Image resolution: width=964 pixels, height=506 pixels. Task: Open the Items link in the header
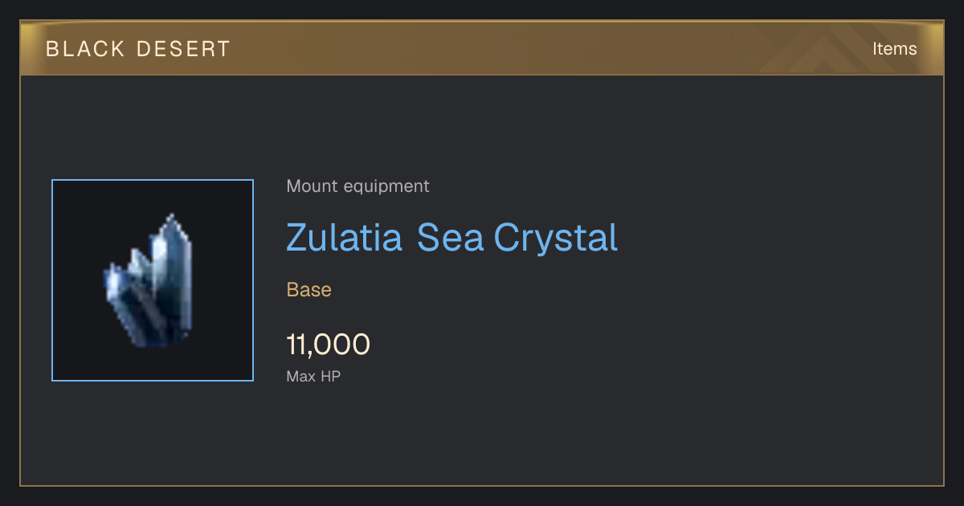point(894,48)
